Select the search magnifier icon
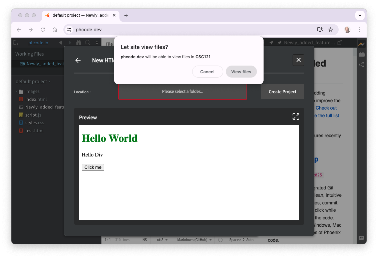Image resolution: width=378 pixels, height=258 pixels. click(x=87, y=43)
